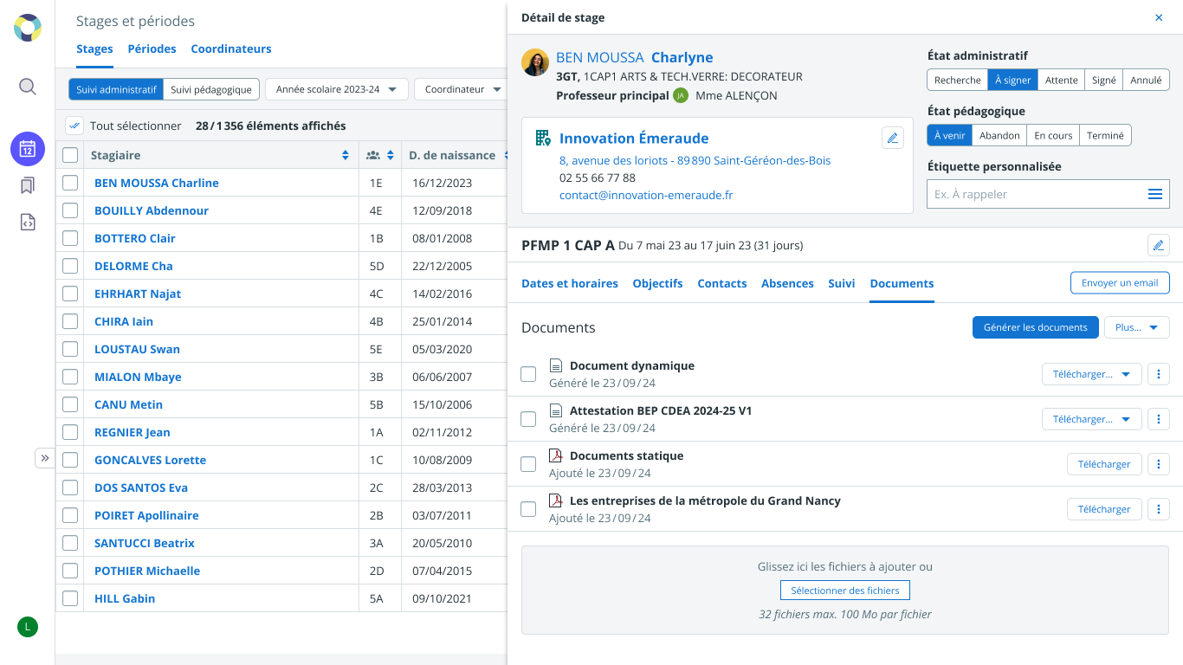Set administrative state to Signé
Screen dimensions: 1183x665
pyautogui.click(x=1103, y=80)
